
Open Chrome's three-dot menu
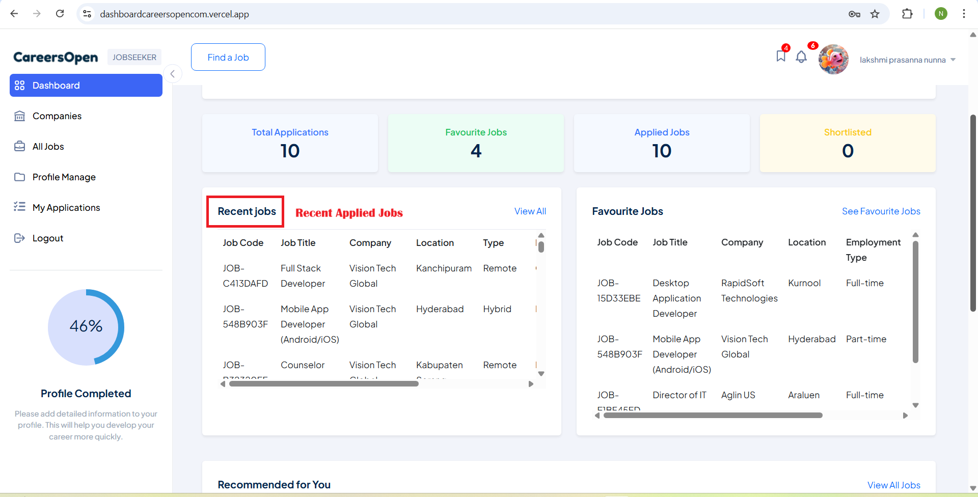tap(964, 14)
